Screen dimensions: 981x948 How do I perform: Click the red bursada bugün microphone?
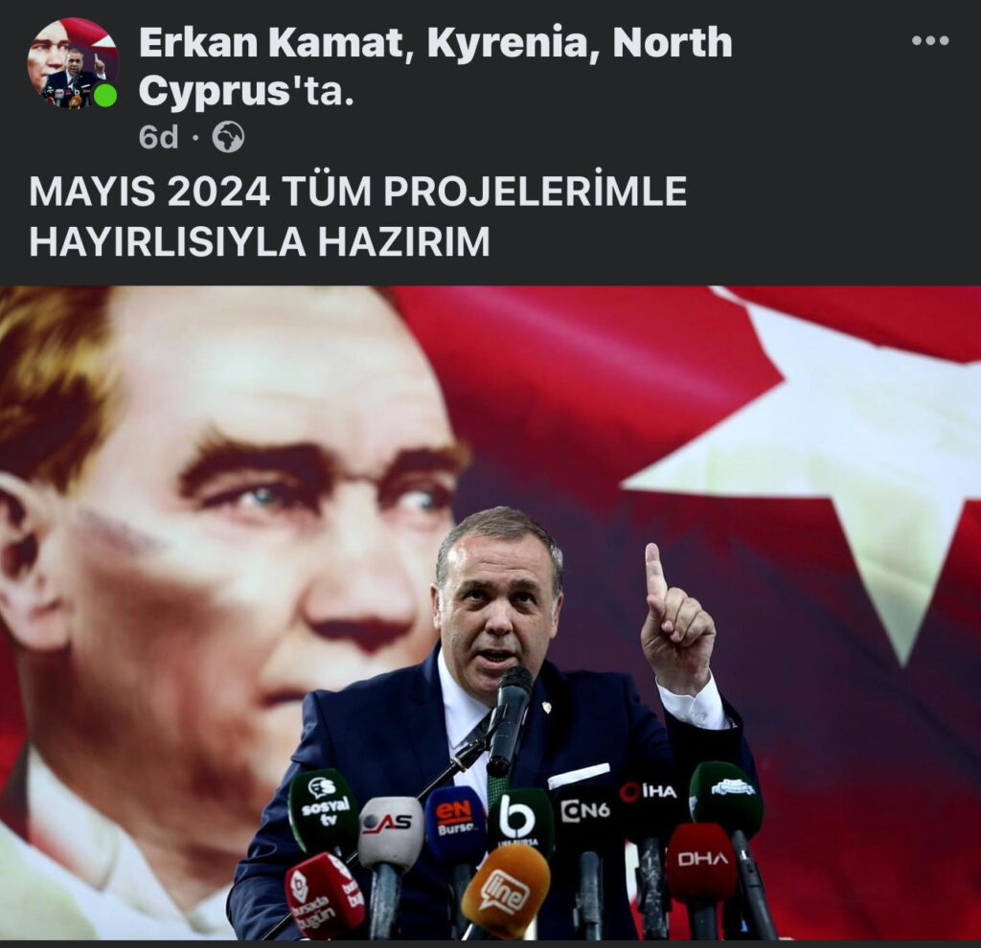point(325,895)
